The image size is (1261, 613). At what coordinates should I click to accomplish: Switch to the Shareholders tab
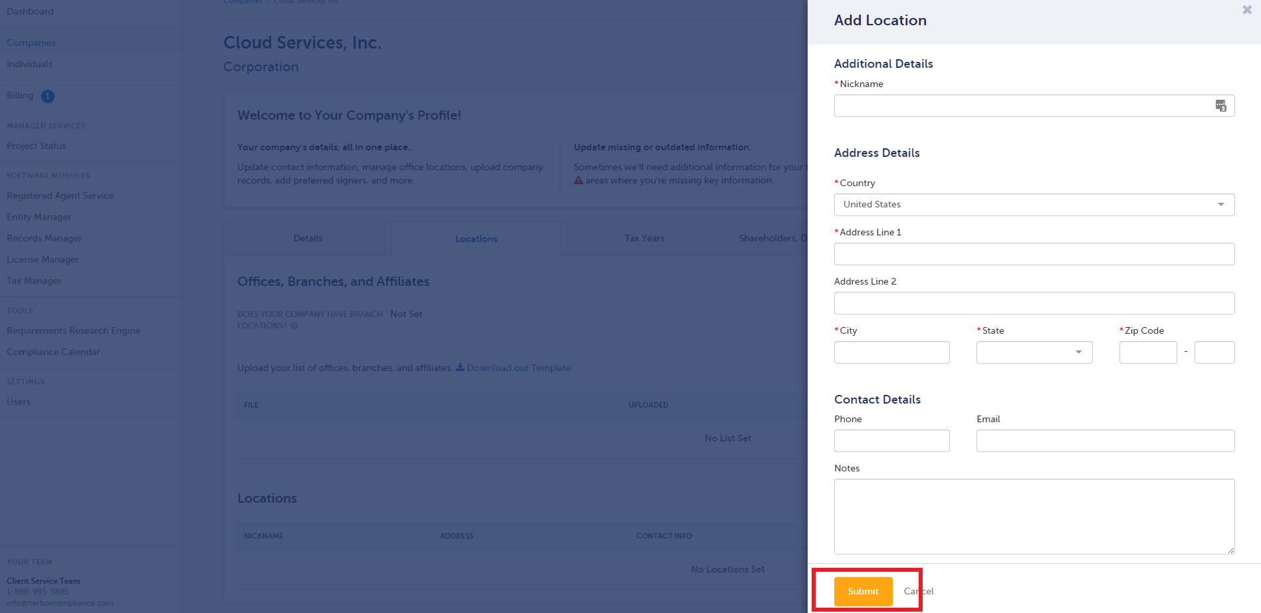point(773,238)
